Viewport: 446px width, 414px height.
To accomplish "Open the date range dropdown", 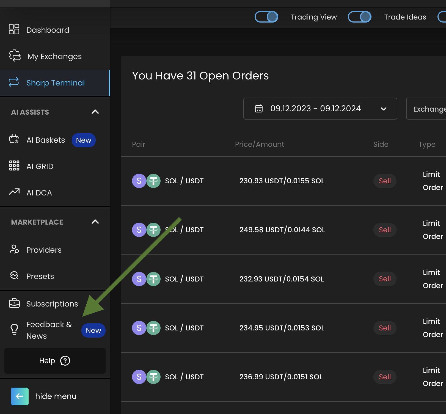I will (x=320, y=109).
